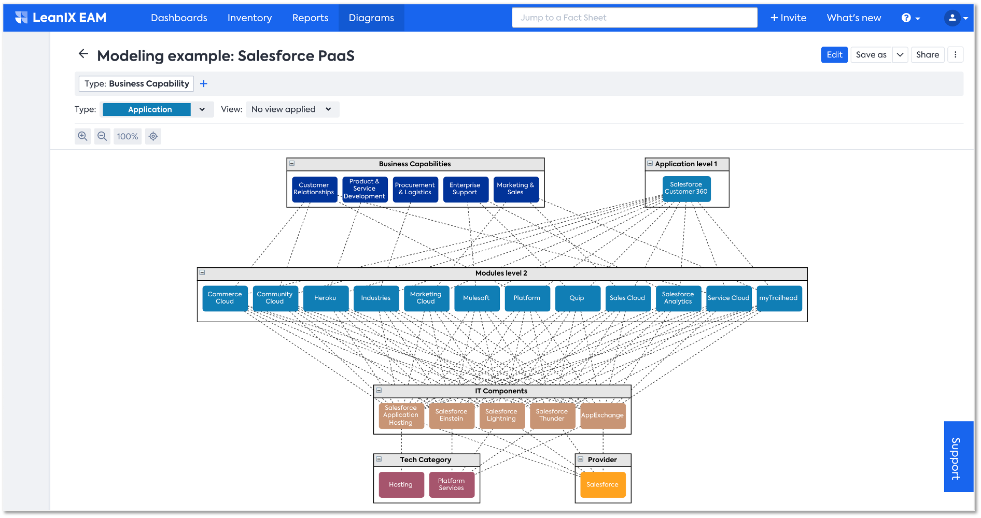The height and width of the screenshot is (518, 981).
Task: Select the Community Cloud module
Action: [x=275, y=298]
